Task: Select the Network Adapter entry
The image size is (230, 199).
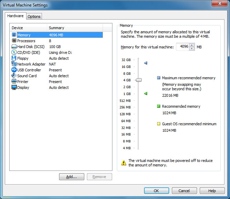Action: [57, 64]
